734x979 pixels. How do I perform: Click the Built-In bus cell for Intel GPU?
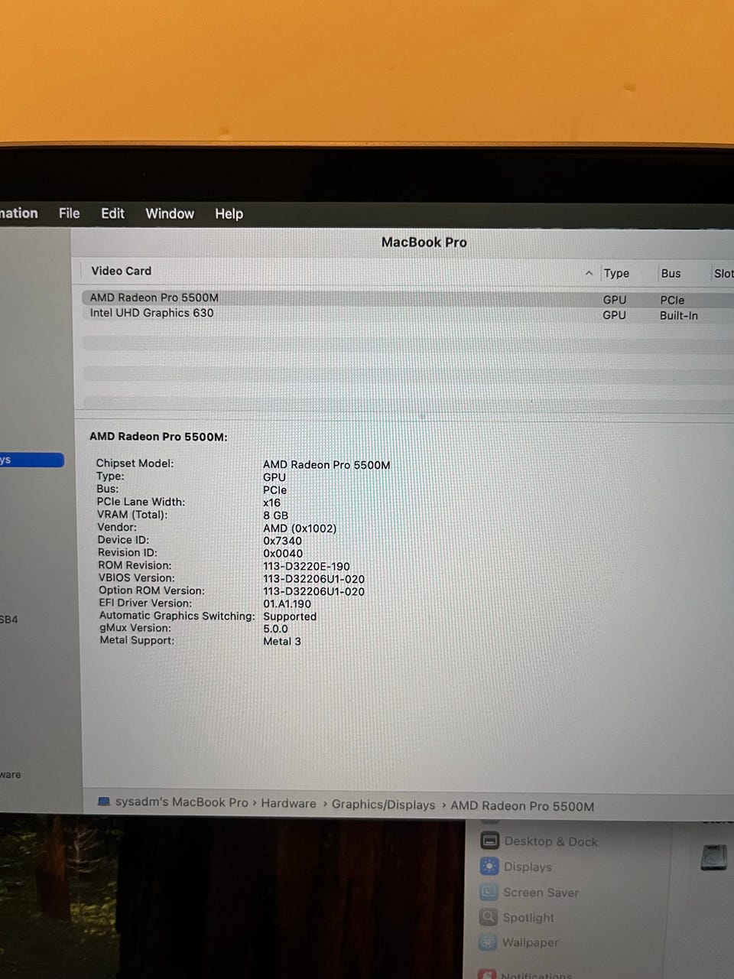[x=679, y=315]
